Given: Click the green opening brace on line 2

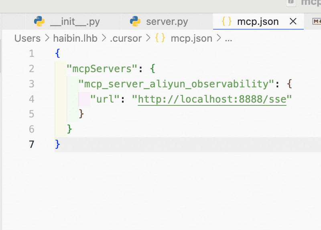Looking at the screenshot, I should tap(153, 69).
